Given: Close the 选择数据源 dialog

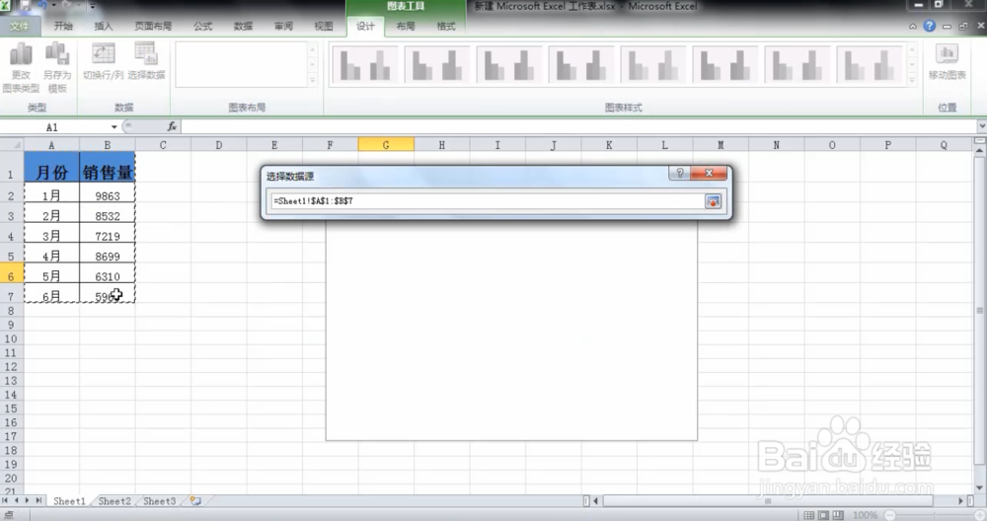Looking at the screenshot, I should coord(709,173).
